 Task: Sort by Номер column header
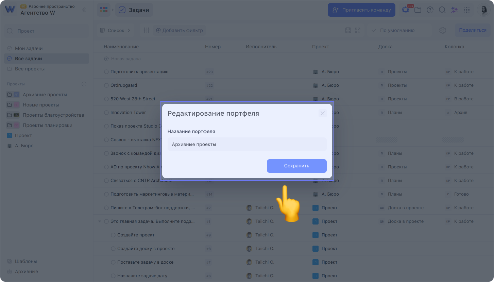click(213, 47)
